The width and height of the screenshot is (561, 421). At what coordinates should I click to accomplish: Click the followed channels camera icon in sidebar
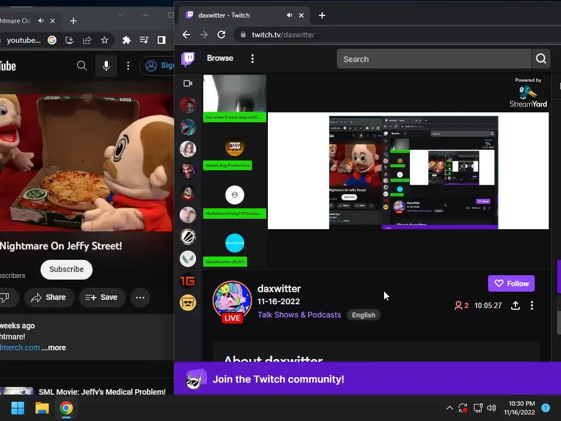188,83
